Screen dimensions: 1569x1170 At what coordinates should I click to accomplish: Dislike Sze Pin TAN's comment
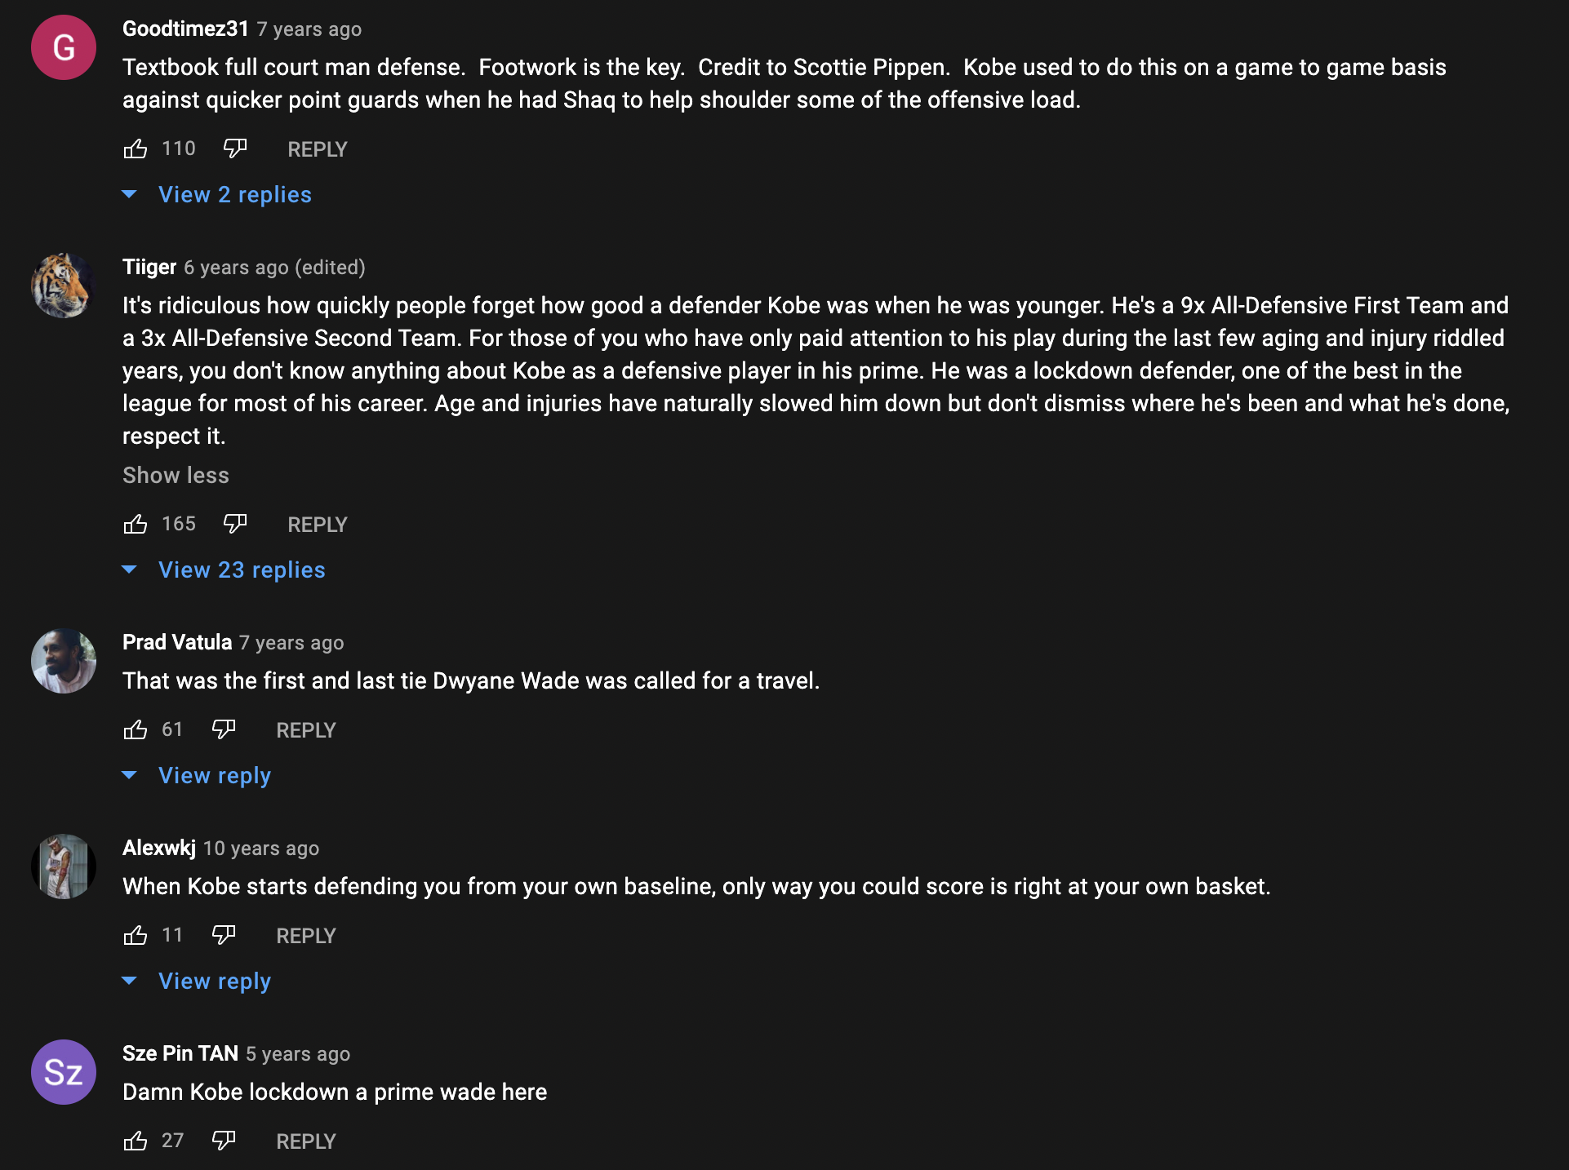tap(224, 1141)
